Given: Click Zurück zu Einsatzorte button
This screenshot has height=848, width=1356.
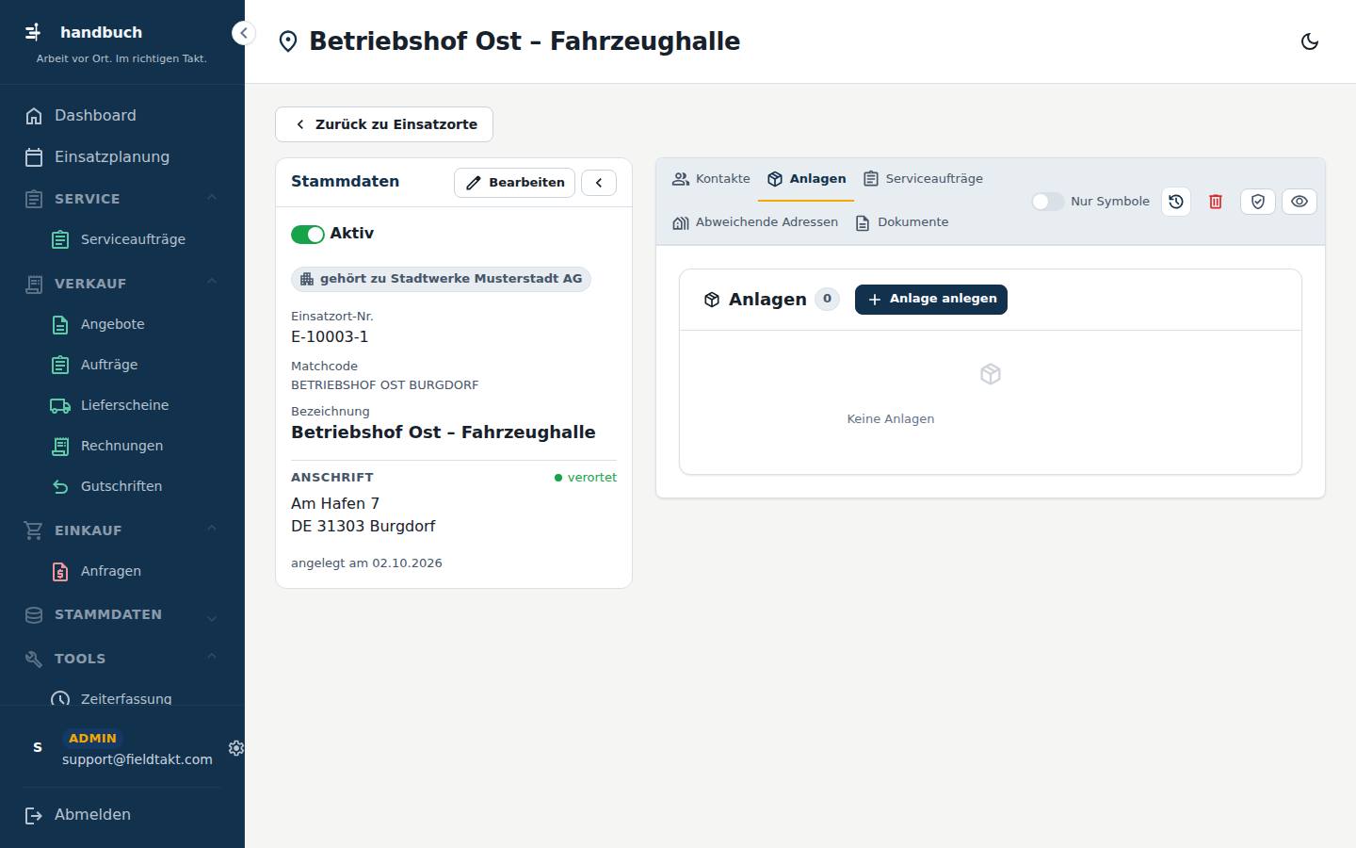Looking at the screenshot, I should coord(384,124).
